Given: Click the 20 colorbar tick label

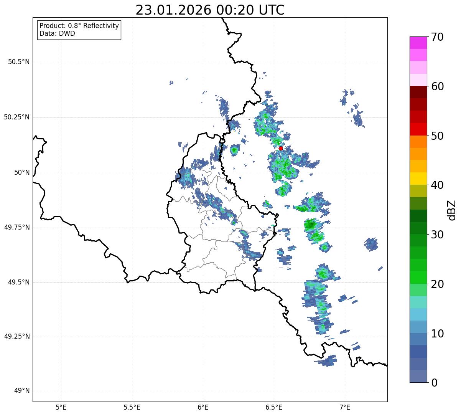Looking at the screenshot, I should pyautogui.click(x=437, y=284).
